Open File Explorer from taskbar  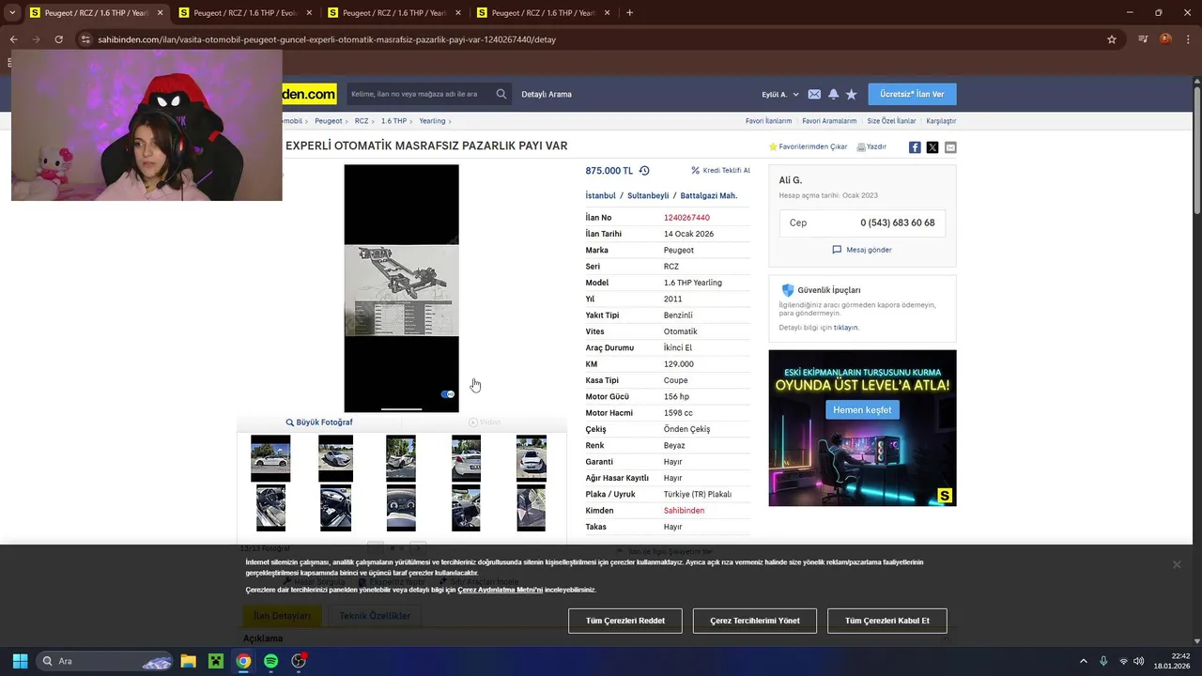tap(188, 661)
